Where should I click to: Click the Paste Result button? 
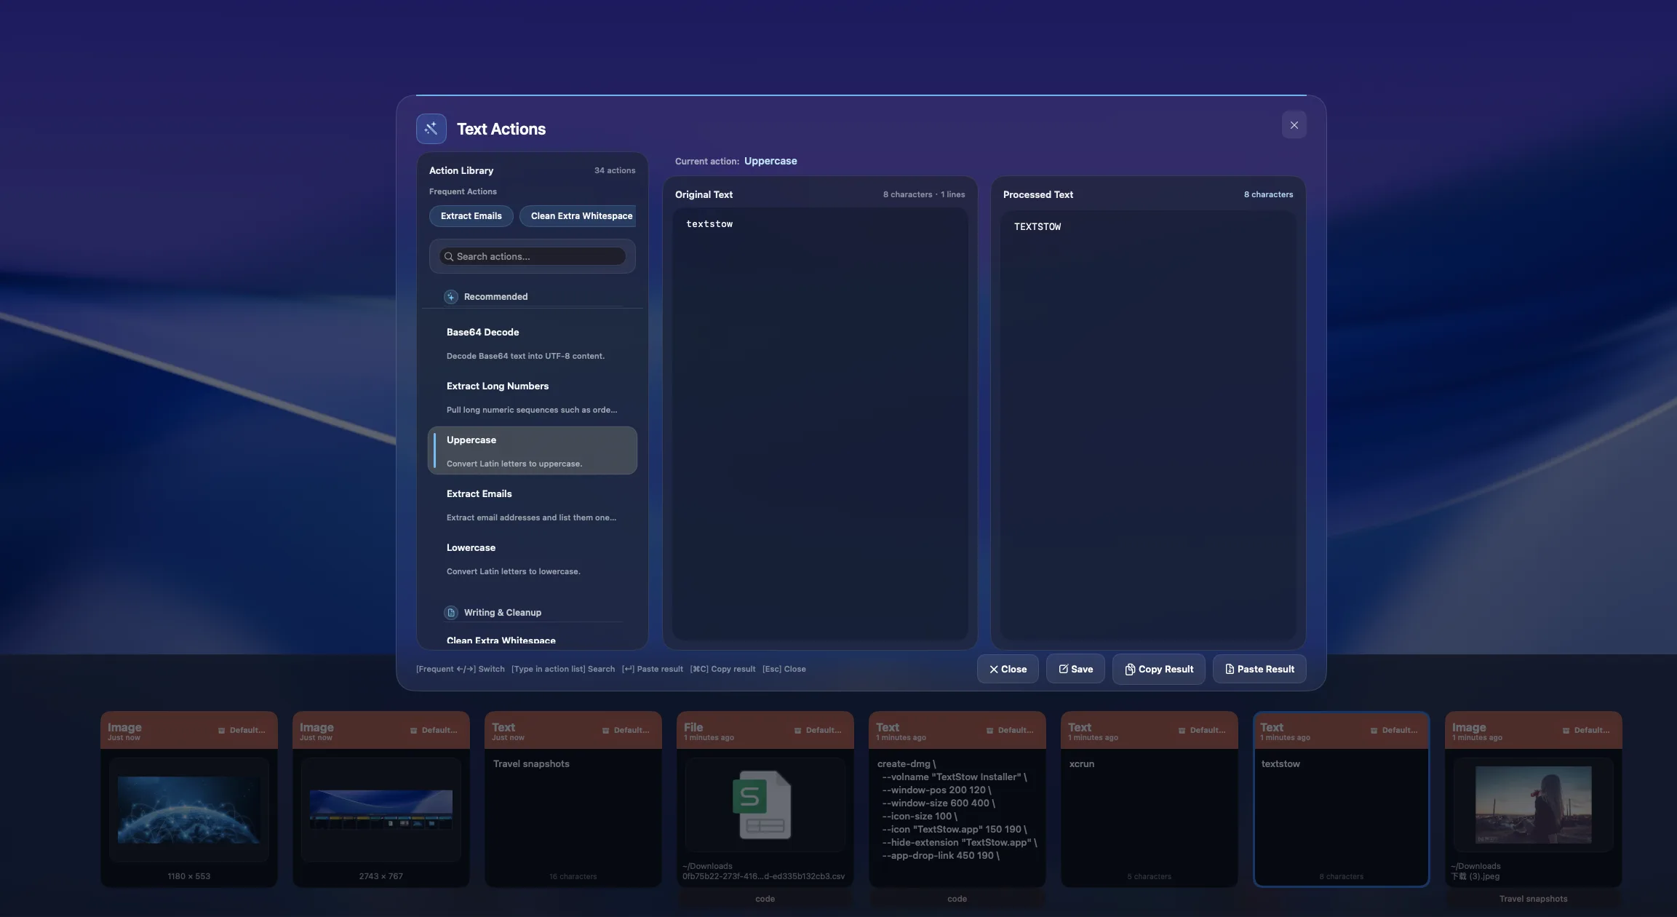coord(1259,669)
